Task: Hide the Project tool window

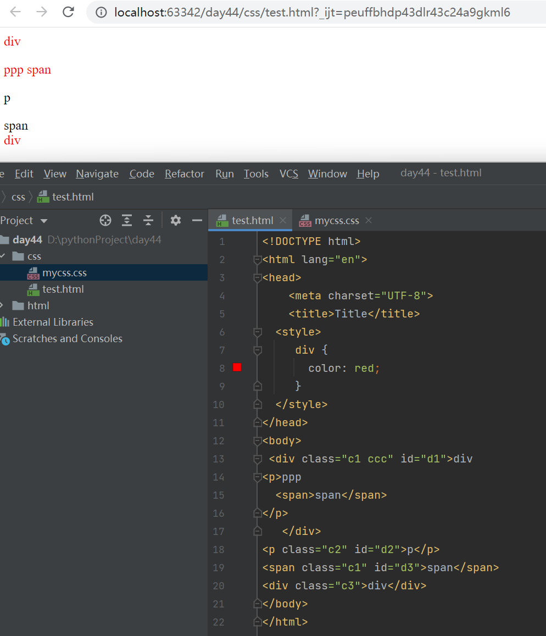Action: (x=197, y=220)
